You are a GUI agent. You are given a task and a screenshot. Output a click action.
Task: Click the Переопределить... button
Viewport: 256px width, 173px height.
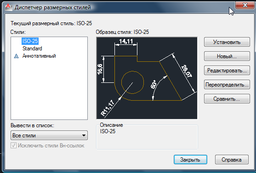227,85
